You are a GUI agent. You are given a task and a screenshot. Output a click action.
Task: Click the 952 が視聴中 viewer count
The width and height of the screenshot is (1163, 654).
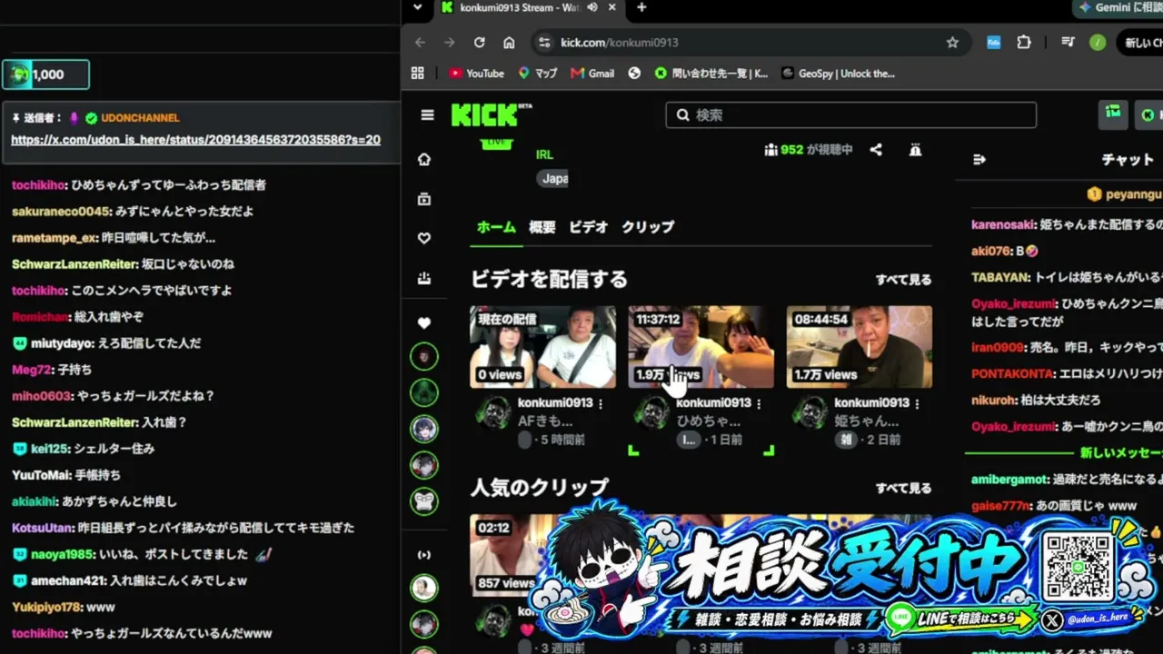[809, 150]
